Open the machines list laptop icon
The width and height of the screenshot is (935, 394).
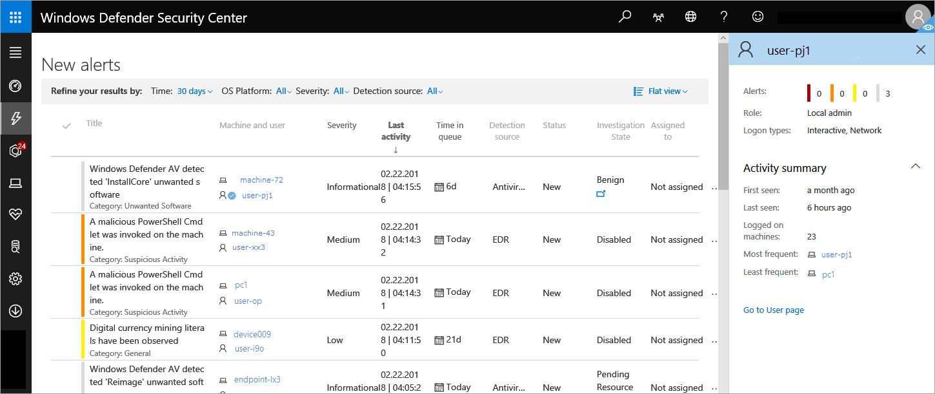coord(15,184)
